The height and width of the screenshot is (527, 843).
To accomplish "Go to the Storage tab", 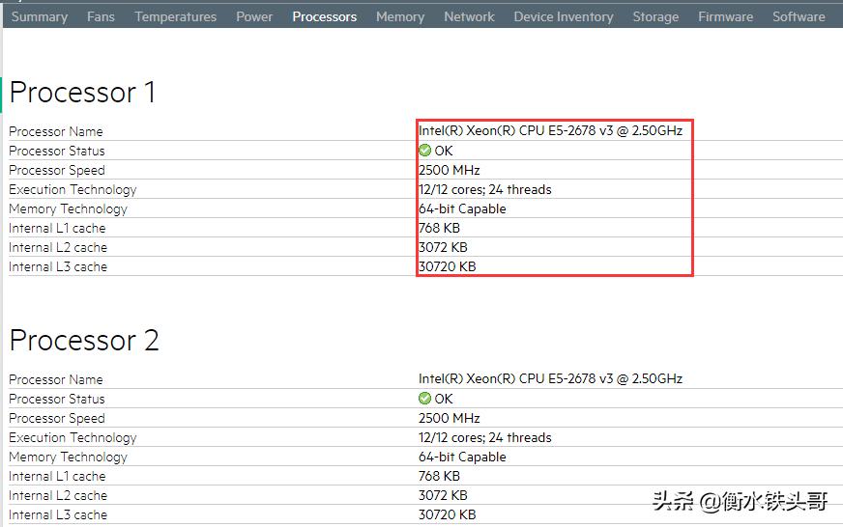I will 655,17.
